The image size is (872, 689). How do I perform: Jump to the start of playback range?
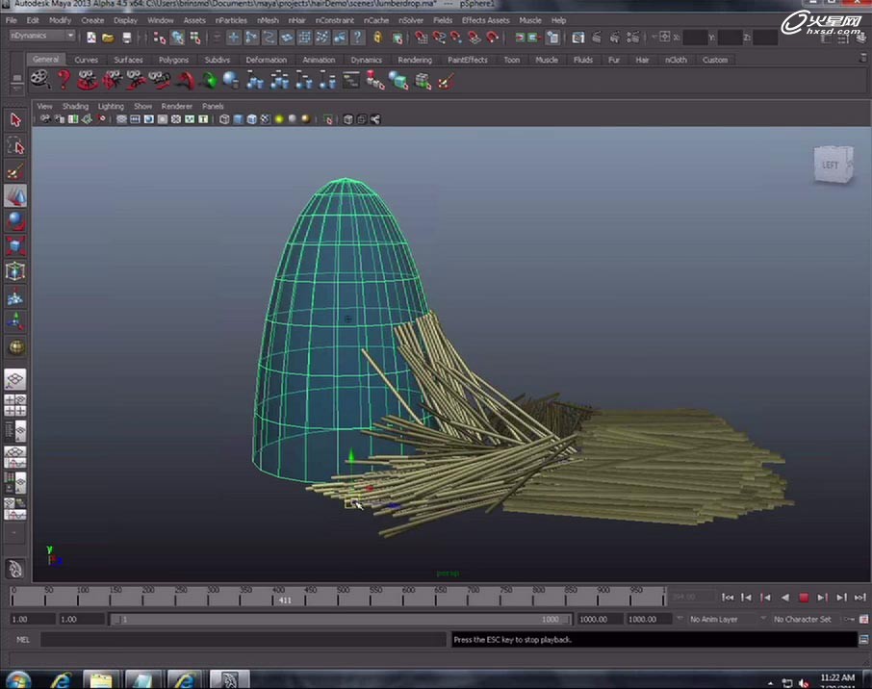(728, 598)
